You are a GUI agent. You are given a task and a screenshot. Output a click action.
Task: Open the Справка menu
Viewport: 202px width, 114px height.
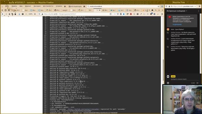(59, 6)
